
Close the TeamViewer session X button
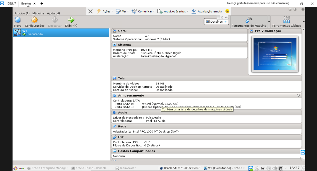[90, 11]
